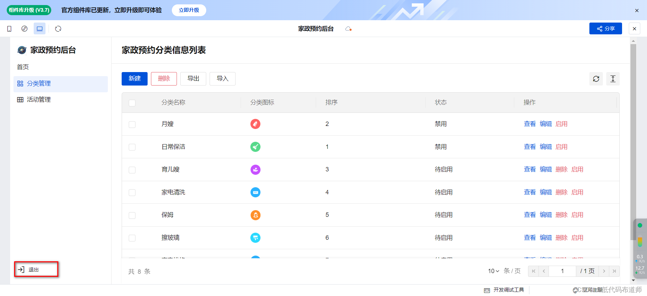Check the 日常保洁 row checkbox
647x296 pixels.
click(132, 147)
